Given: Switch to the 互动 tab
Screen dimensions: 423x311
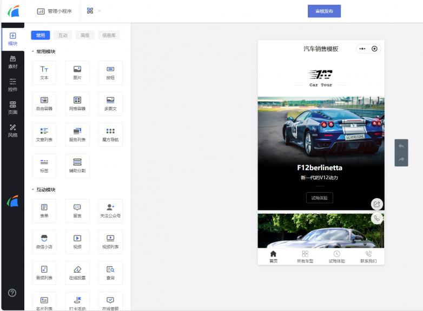Looking at the screenshot, I should [x=63, y=35].
